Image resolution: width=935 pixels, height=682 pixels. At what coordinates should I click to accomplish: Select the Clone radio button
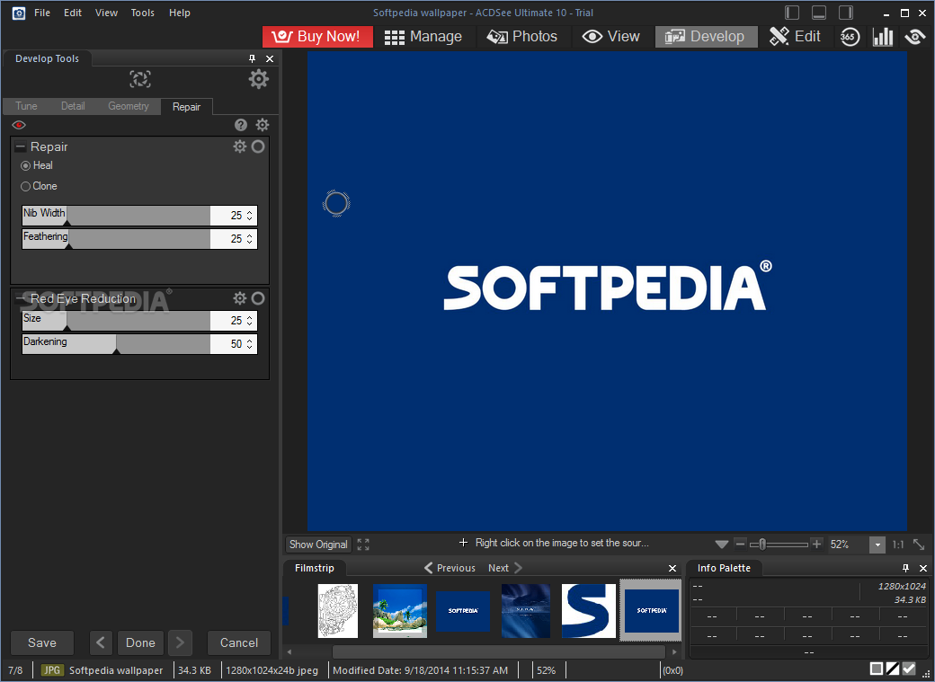[26, 187]
